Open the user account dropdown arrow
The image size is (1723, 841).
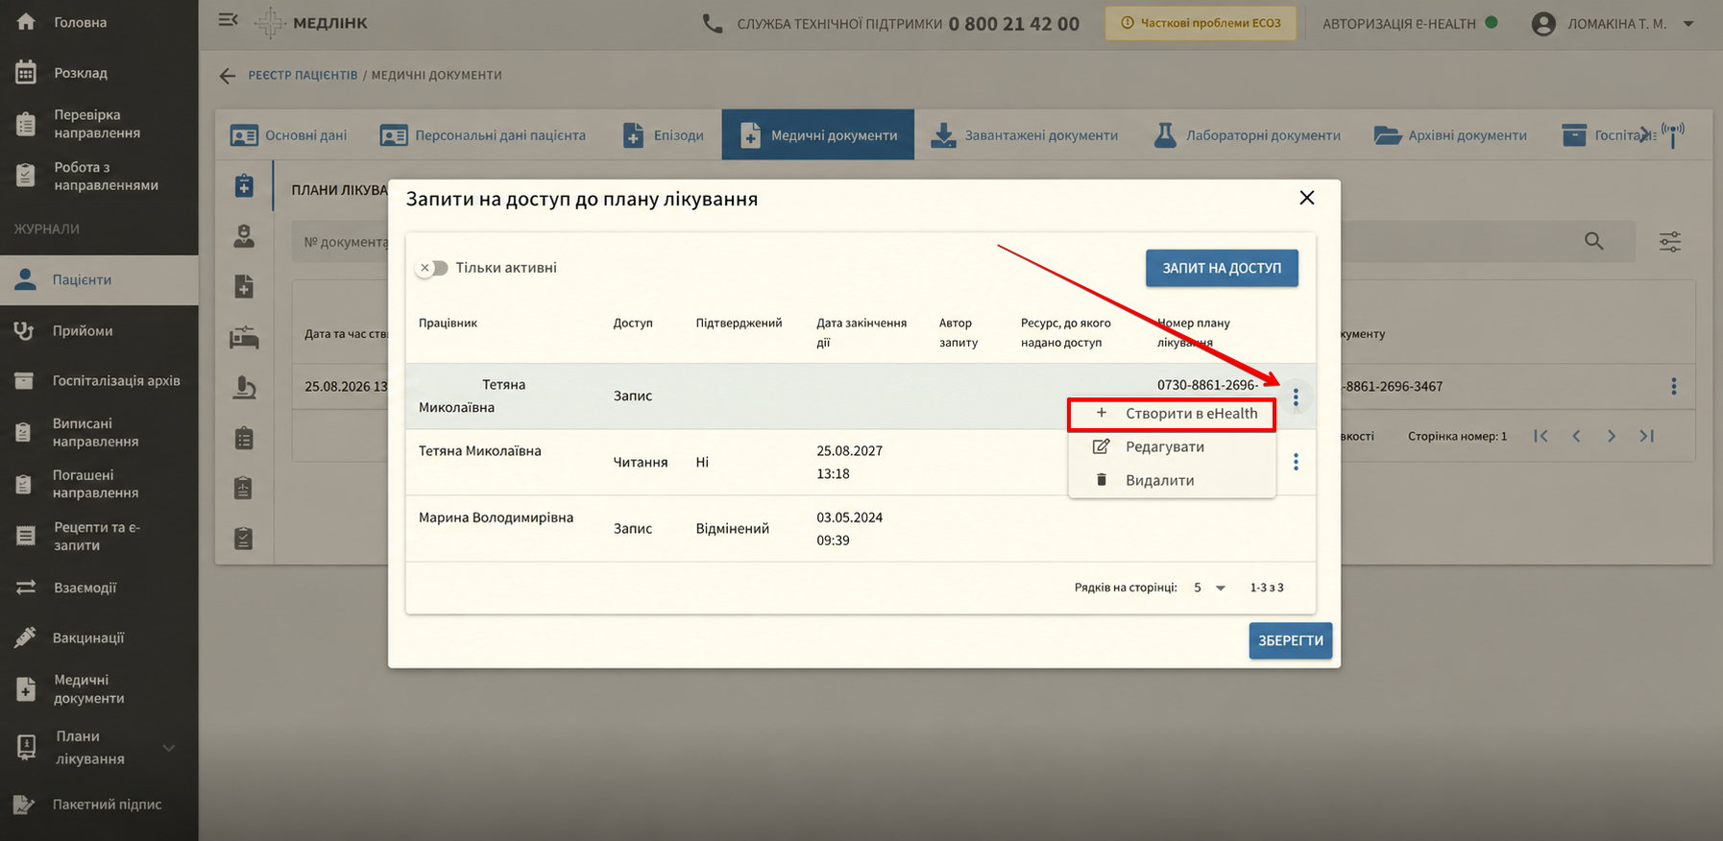point(1688,23)
